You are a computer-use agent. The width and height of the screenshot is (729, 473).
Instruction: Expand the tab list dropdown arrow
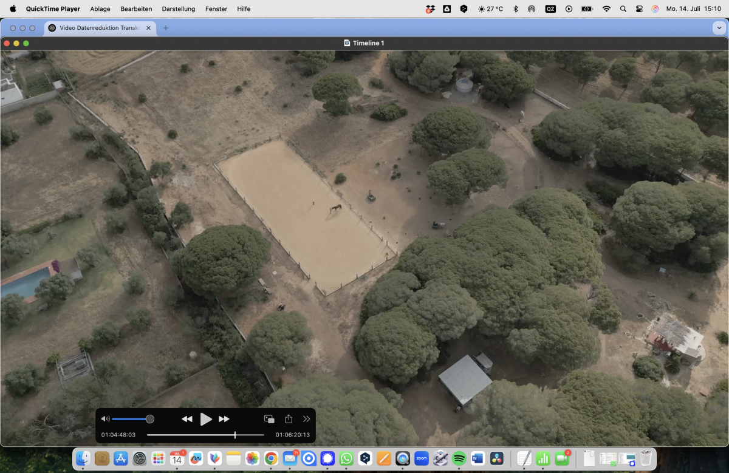click(719, 28)
